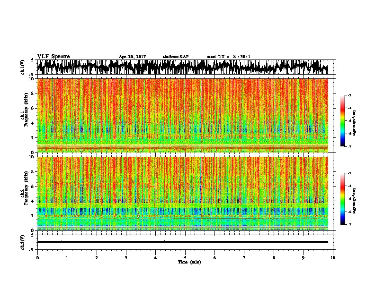
Task: Click time axis tick label "7" below ch.3 plot
Action: 244,257
